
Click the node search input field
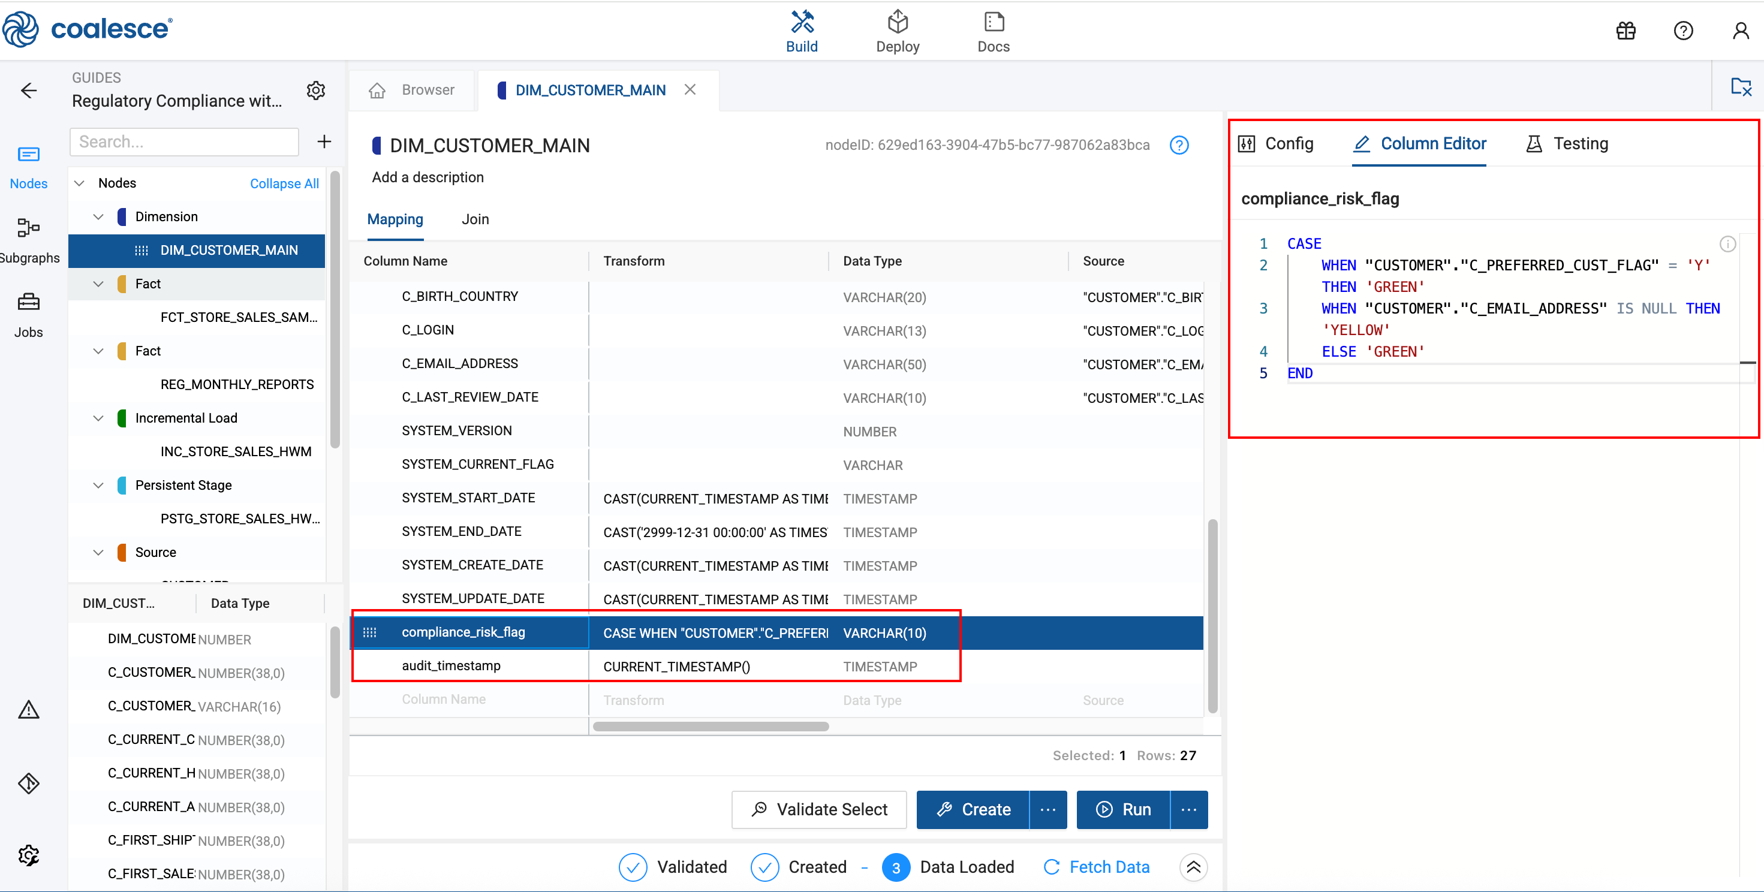click(x=184, y=141)
